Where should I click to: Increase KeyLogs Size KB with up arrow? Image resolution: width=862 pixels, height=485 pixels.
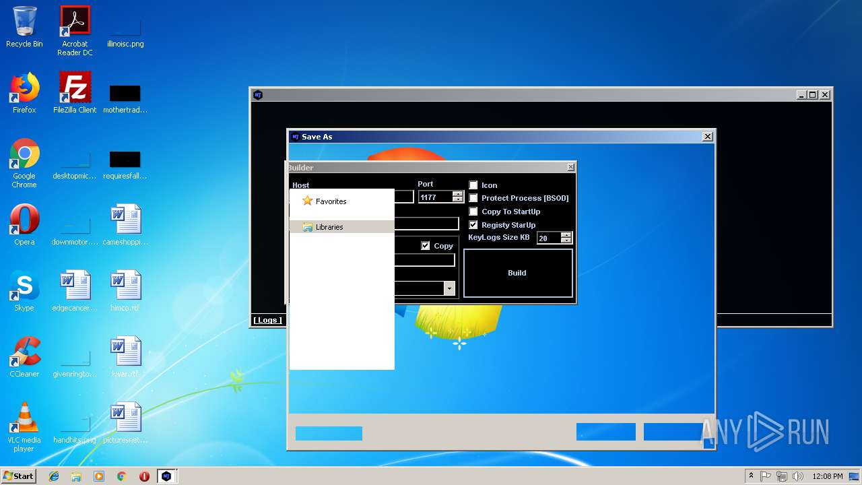click(x=566, y=235)
